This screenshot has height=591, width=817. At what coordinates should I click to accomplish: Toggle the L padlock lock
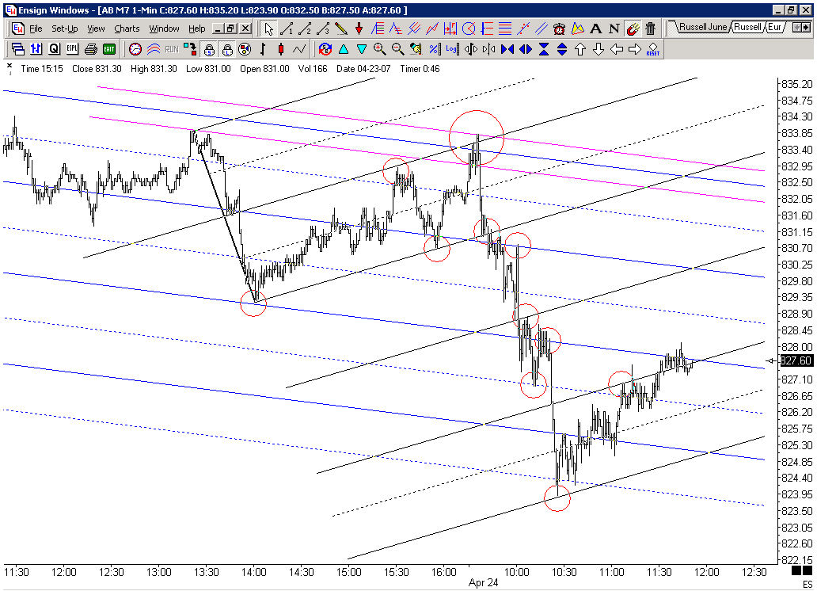(x=227, y=49)
